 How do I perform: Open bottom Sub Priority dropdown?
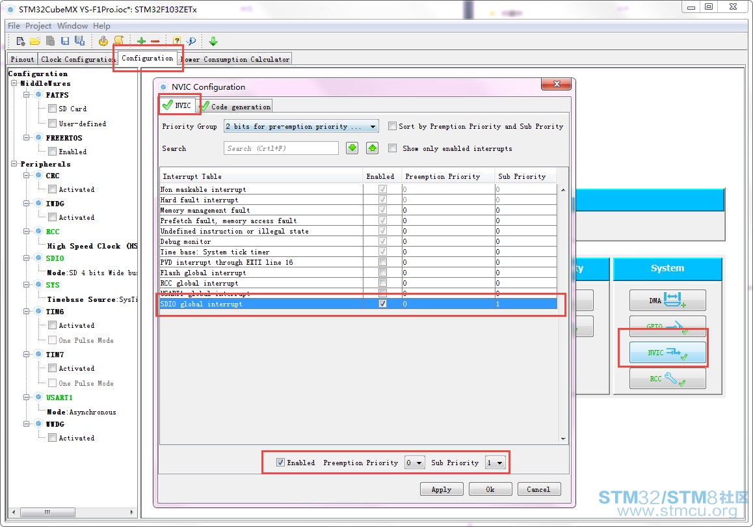[495, 463]
